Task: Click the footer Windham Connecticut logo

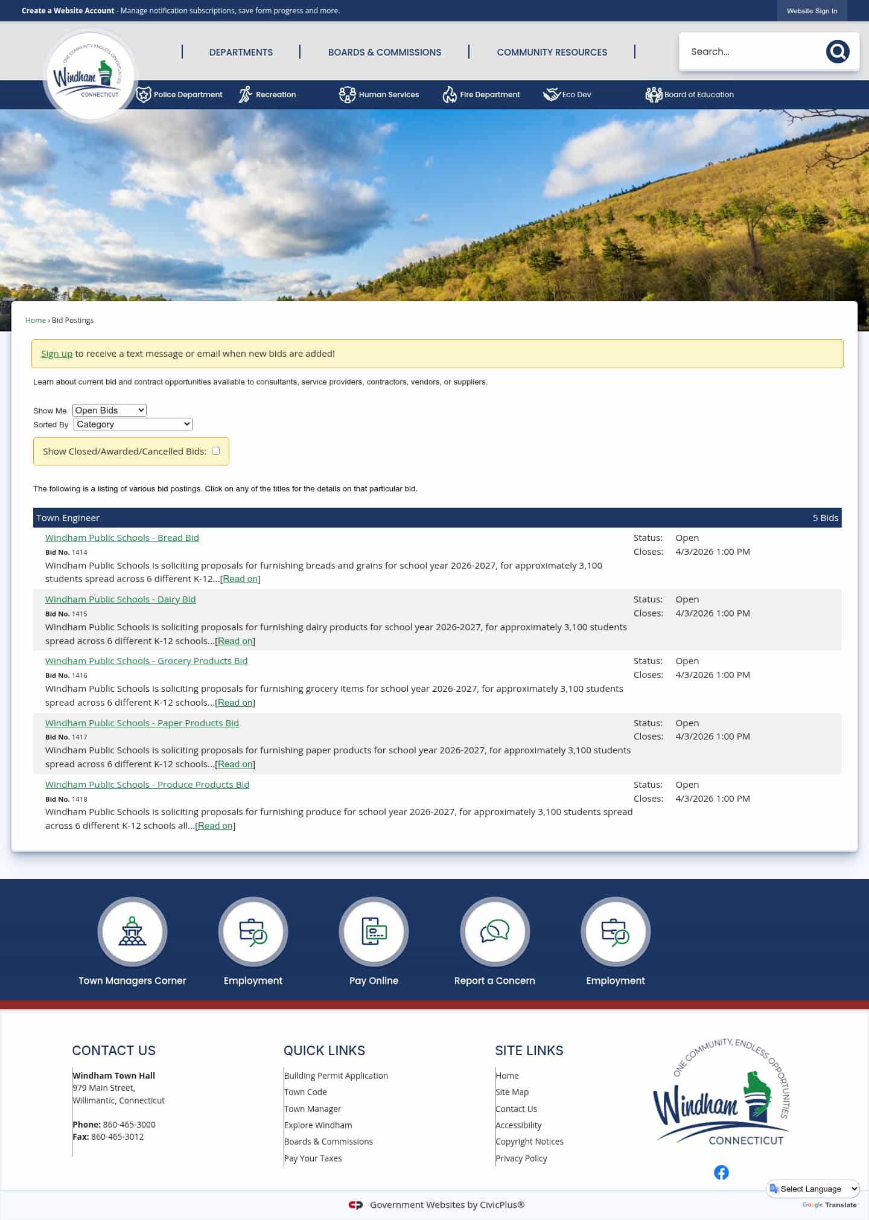Action: [722, 1091]
